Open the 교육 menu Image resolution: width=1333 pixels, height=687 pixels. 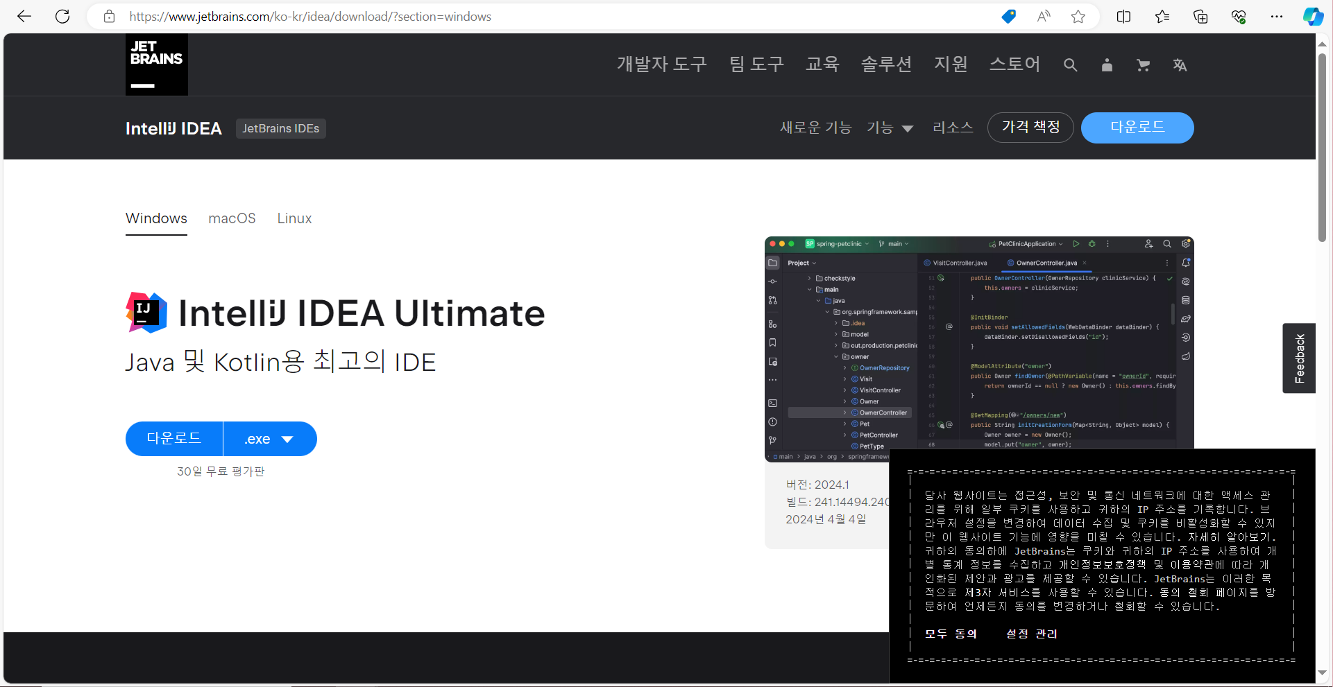click(822, 64)
